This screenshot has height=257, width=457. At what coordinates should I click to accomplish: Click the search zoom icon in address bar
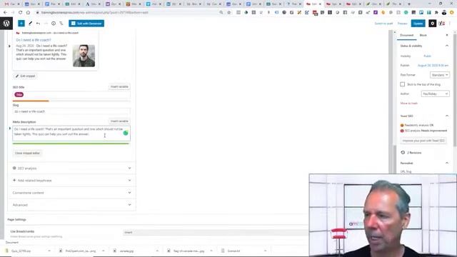[221, 13]
